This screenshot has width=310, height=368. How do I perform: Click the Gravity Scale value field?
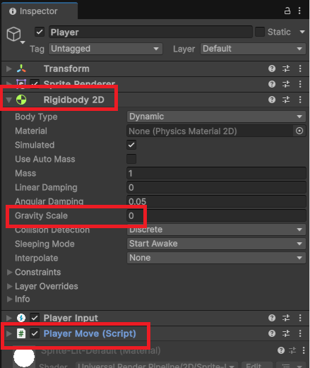pyautogui.click(x=216, y=215)
